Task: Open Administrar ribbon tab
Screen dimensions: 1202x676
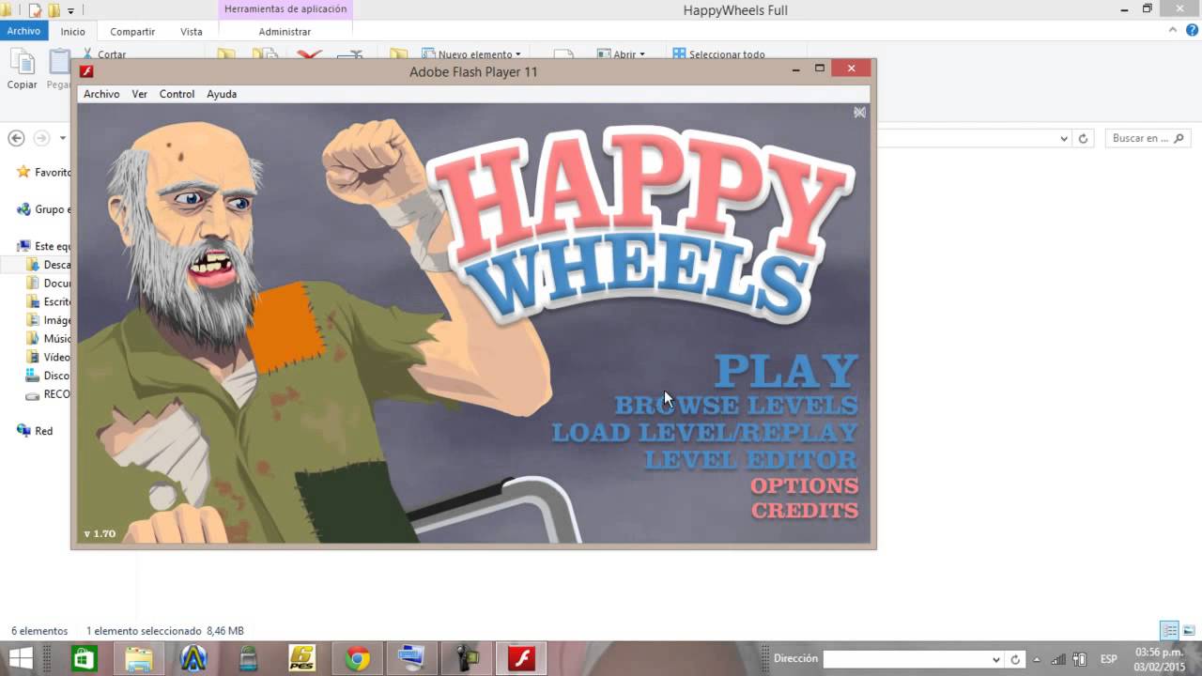Action: coord(285,31)
